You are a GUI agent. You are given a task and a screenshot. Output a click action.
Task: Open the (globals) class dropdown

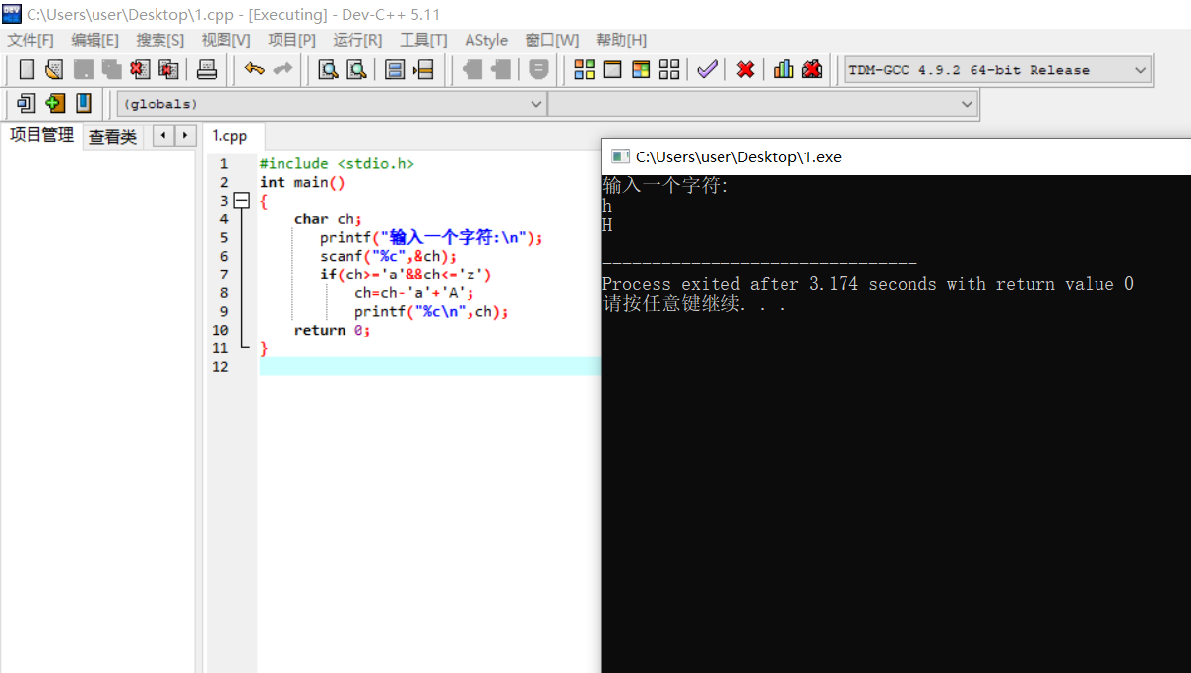point(333,103)
